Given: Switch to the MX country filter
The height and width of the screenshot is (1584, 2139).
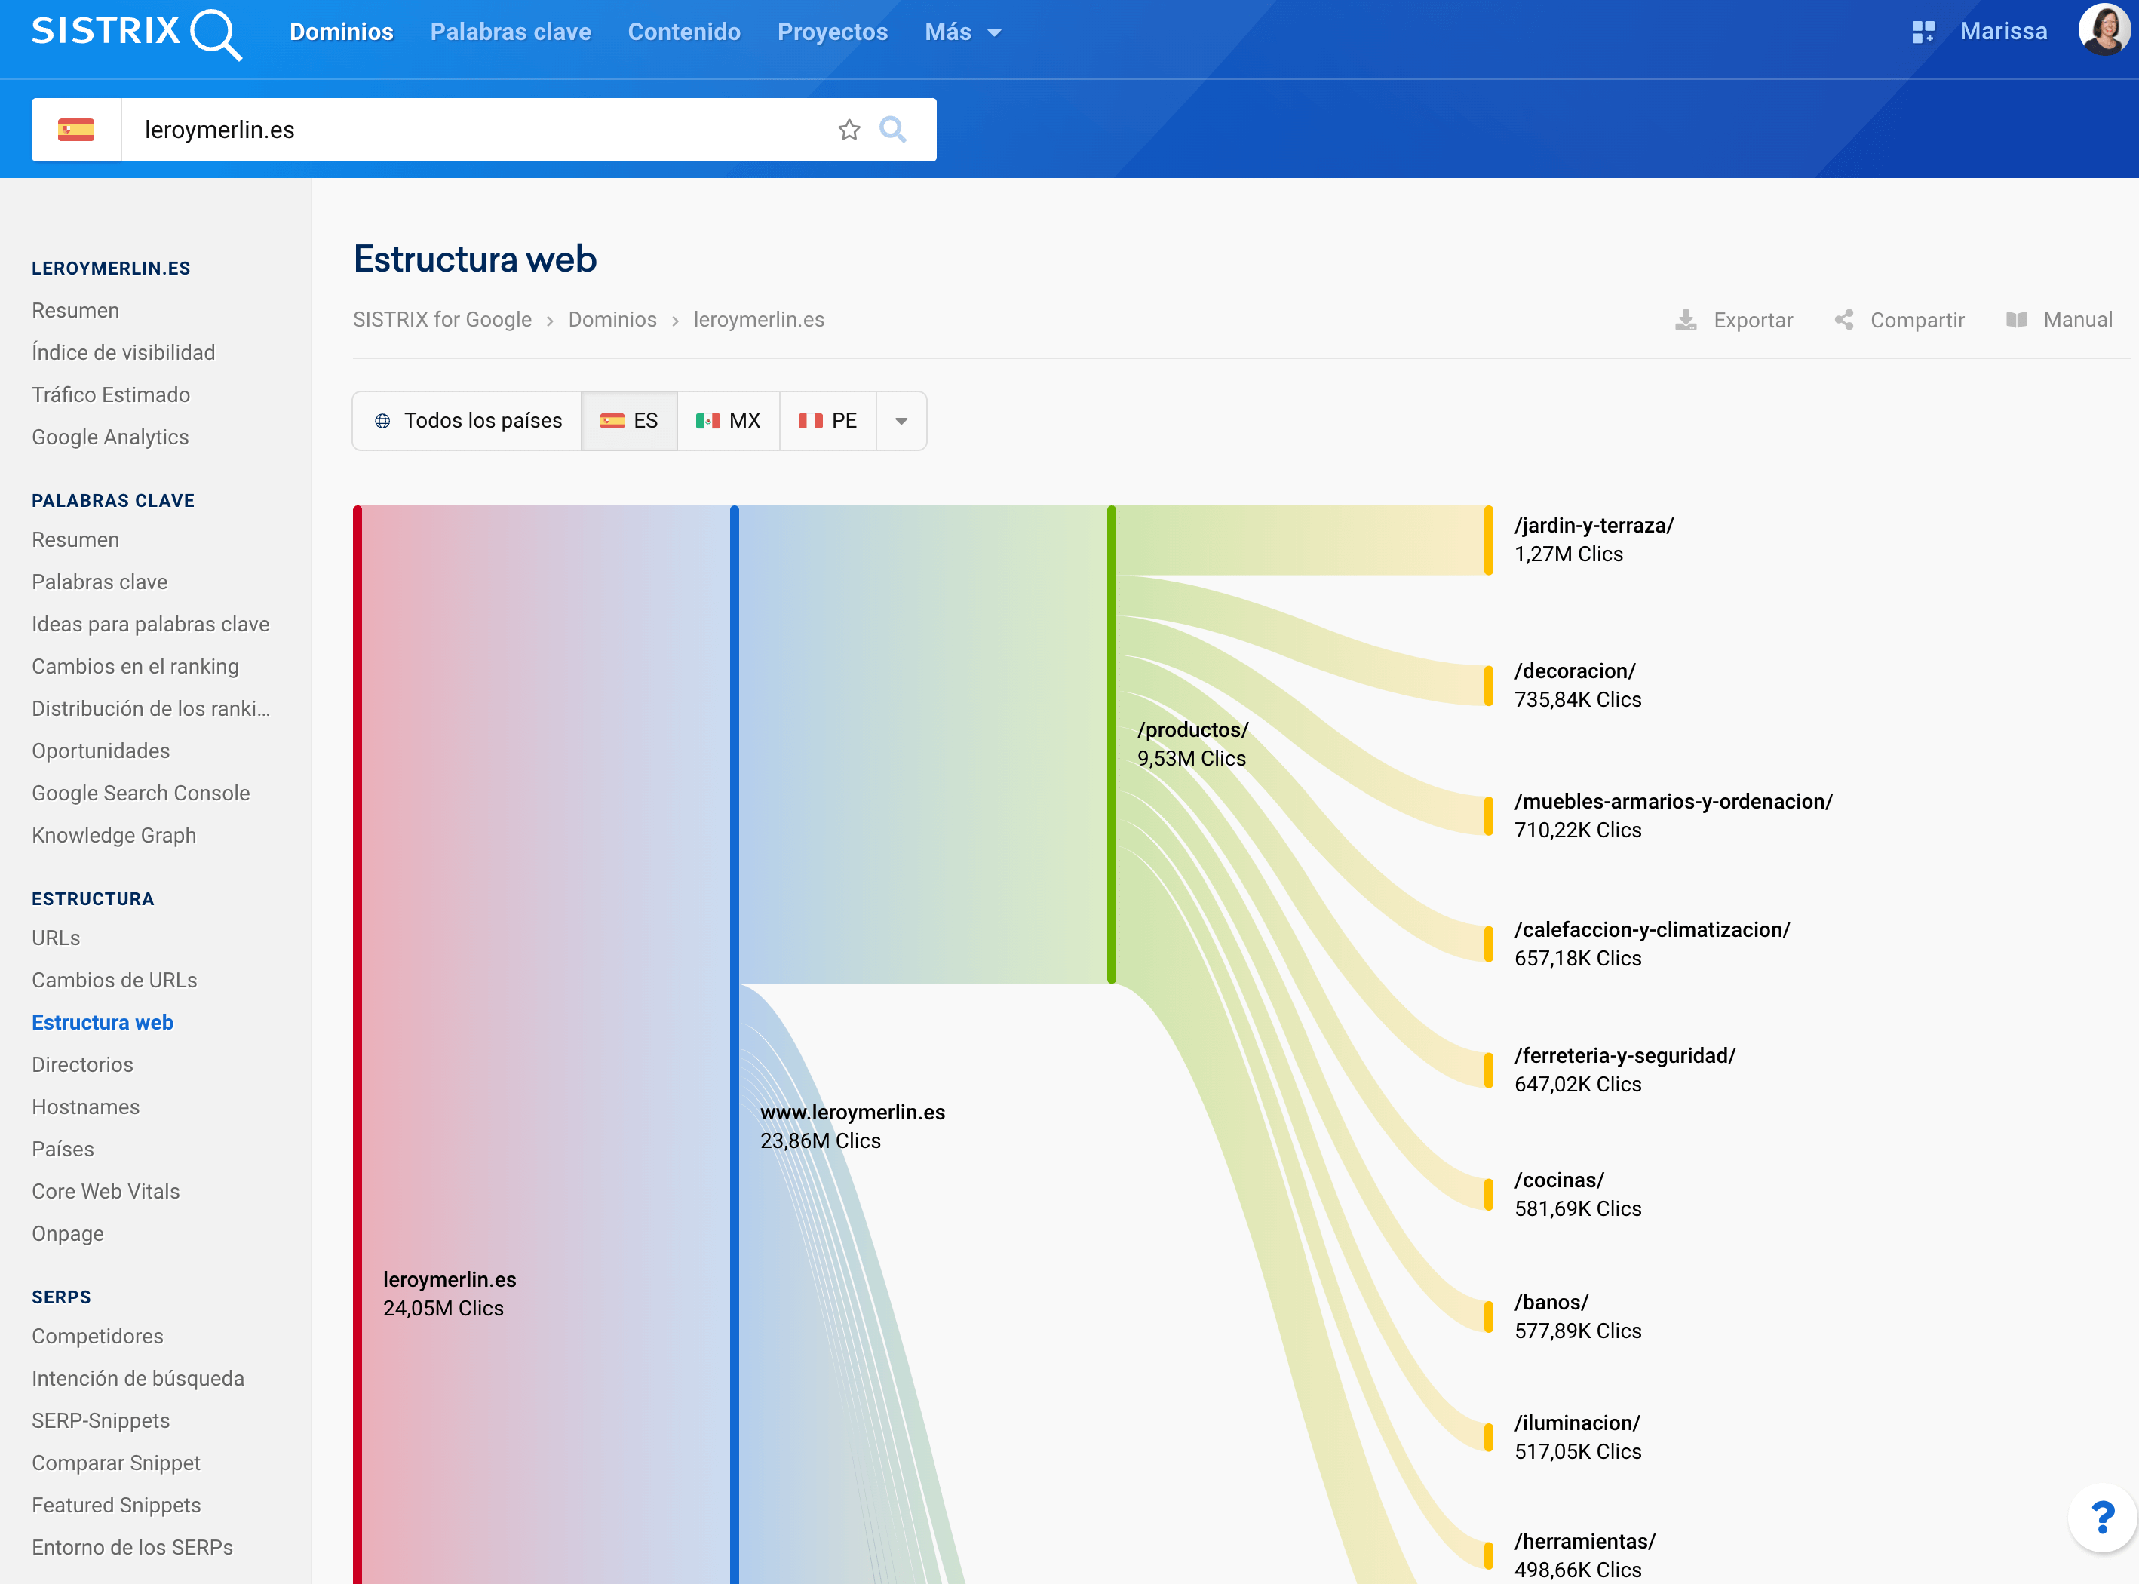Looking at the screenshot, I should (729, 421).
